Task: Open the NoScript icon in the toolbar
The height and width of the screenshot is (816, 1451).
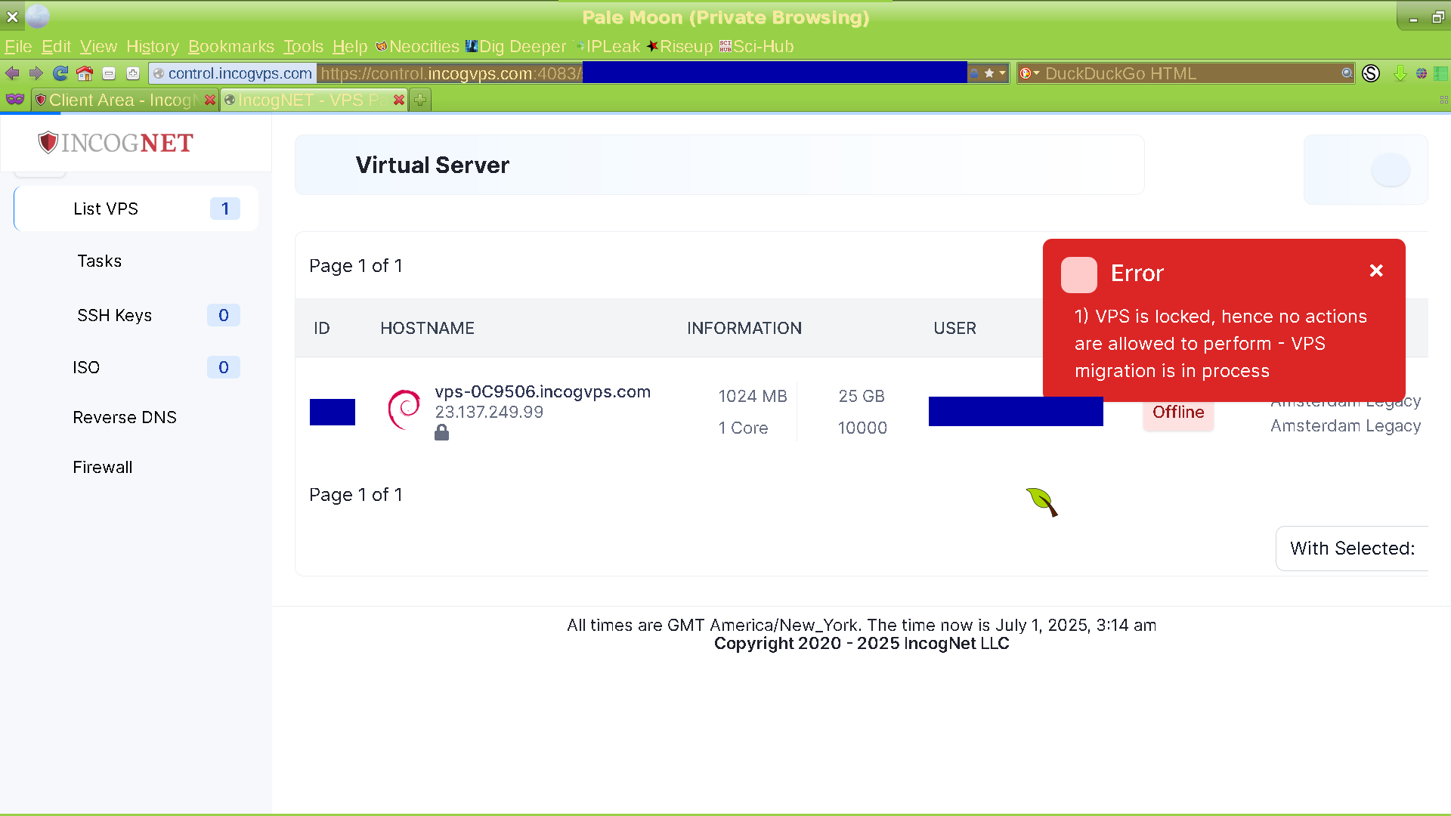Action: coord(1372,73)
